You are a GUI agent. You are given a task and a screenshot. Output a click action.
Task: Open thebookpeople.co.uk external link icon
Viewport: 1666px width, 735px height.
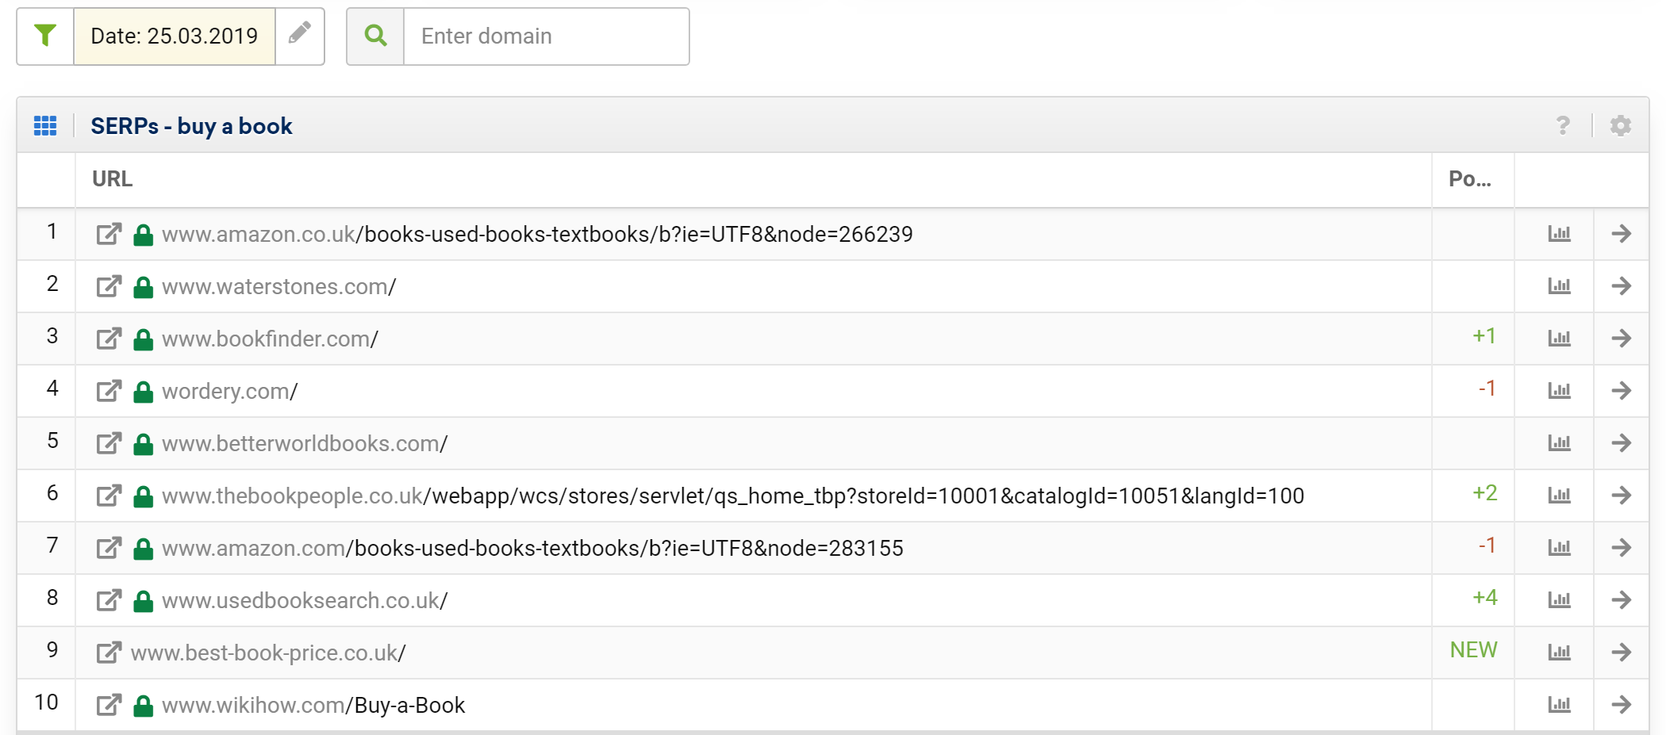[x=109, y=496]
